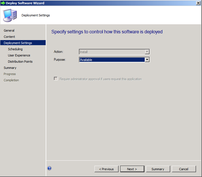Click Require administrator approval label text
The image size is (202, 177).
pos(101,79)
